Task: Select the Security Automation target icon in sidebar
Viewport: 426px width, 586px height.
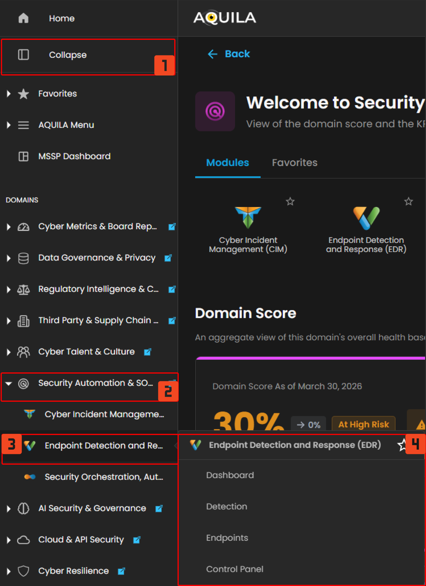Action: [x=23, y=383]
